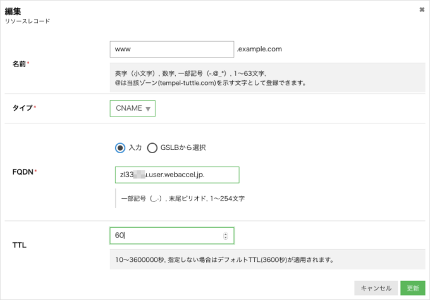Click the FQDN field label

[x=23, y=172]
